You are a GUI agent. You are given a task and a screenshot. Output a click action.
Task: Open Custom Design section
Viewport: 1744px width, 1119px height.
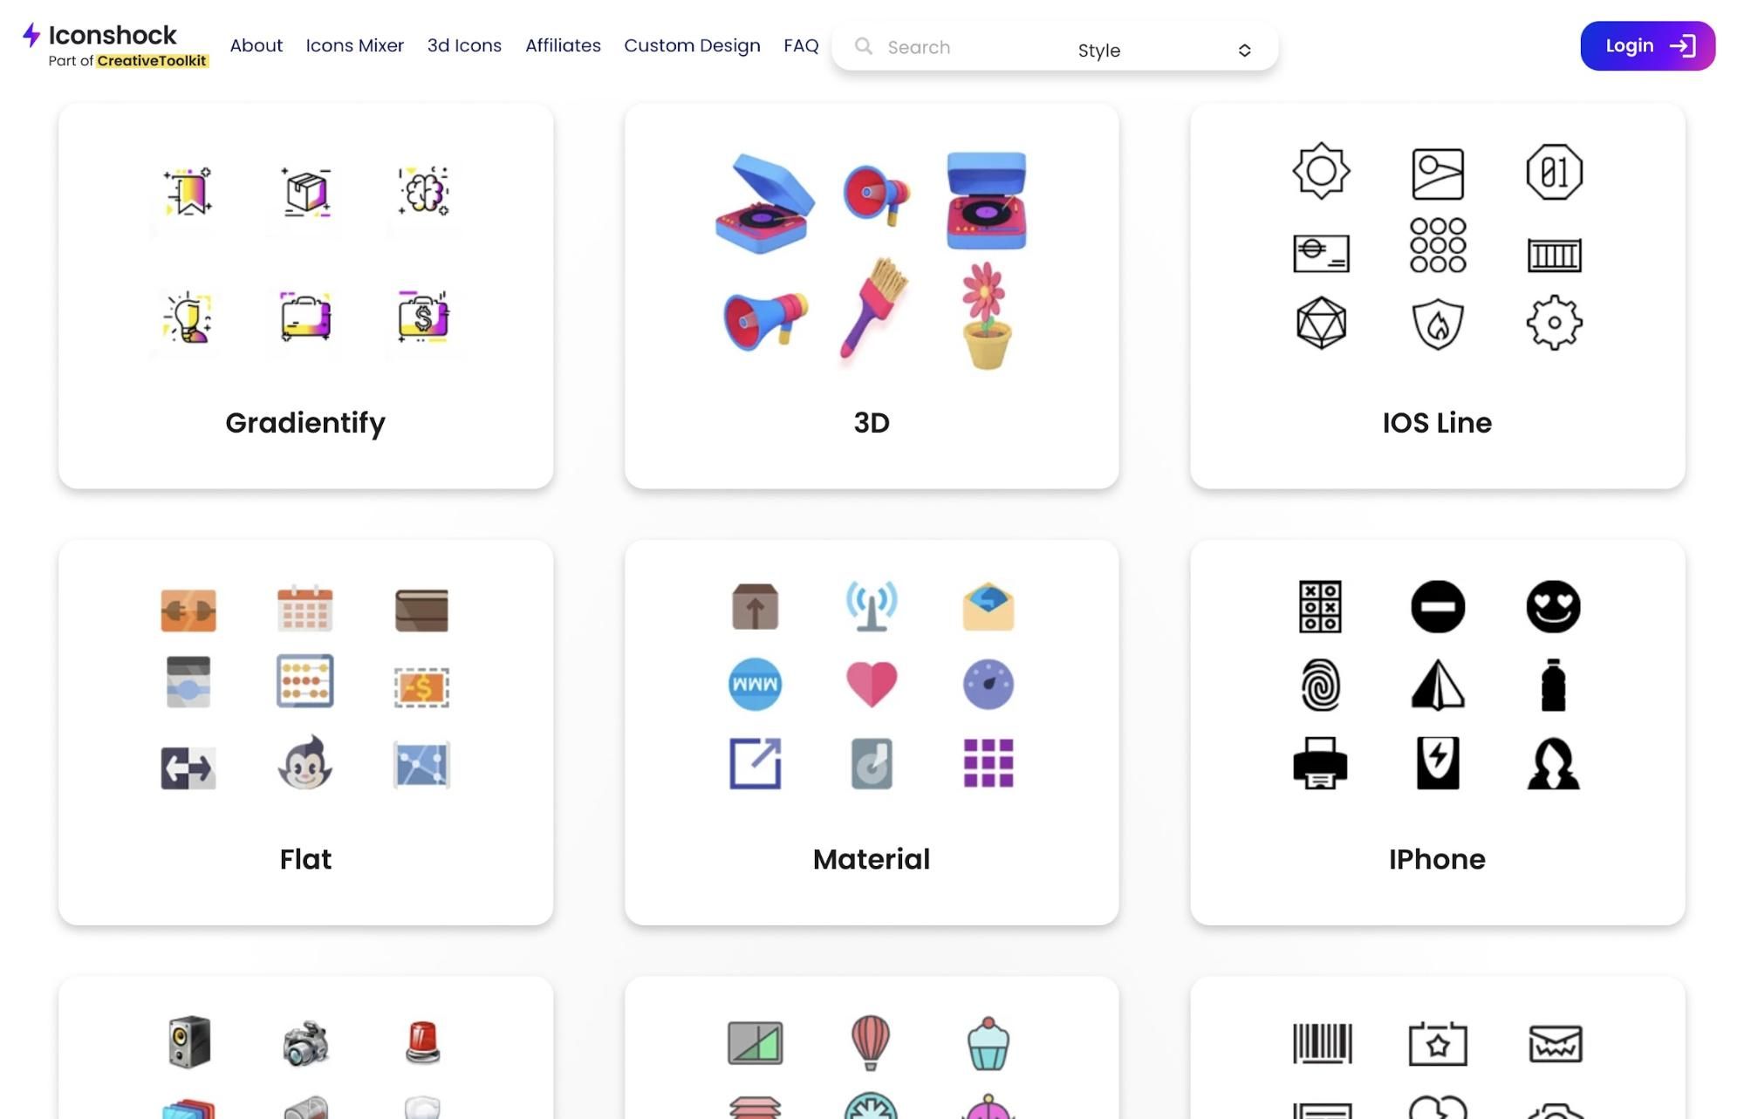click(x=692, y=45)
